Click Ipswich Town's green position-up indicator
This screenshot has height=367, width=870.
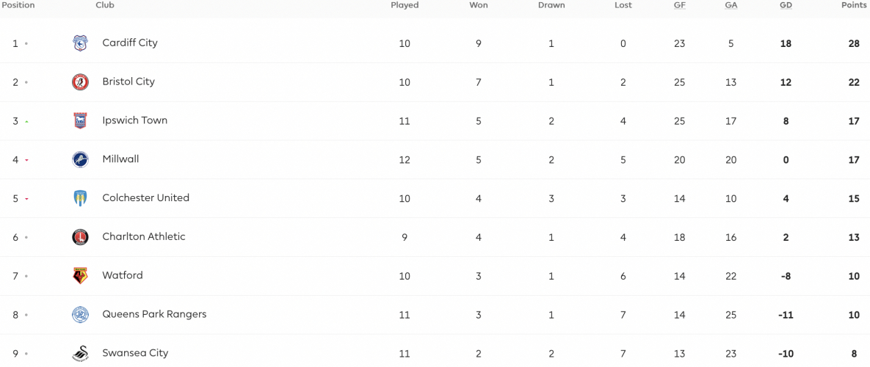(x=26, y=121)
